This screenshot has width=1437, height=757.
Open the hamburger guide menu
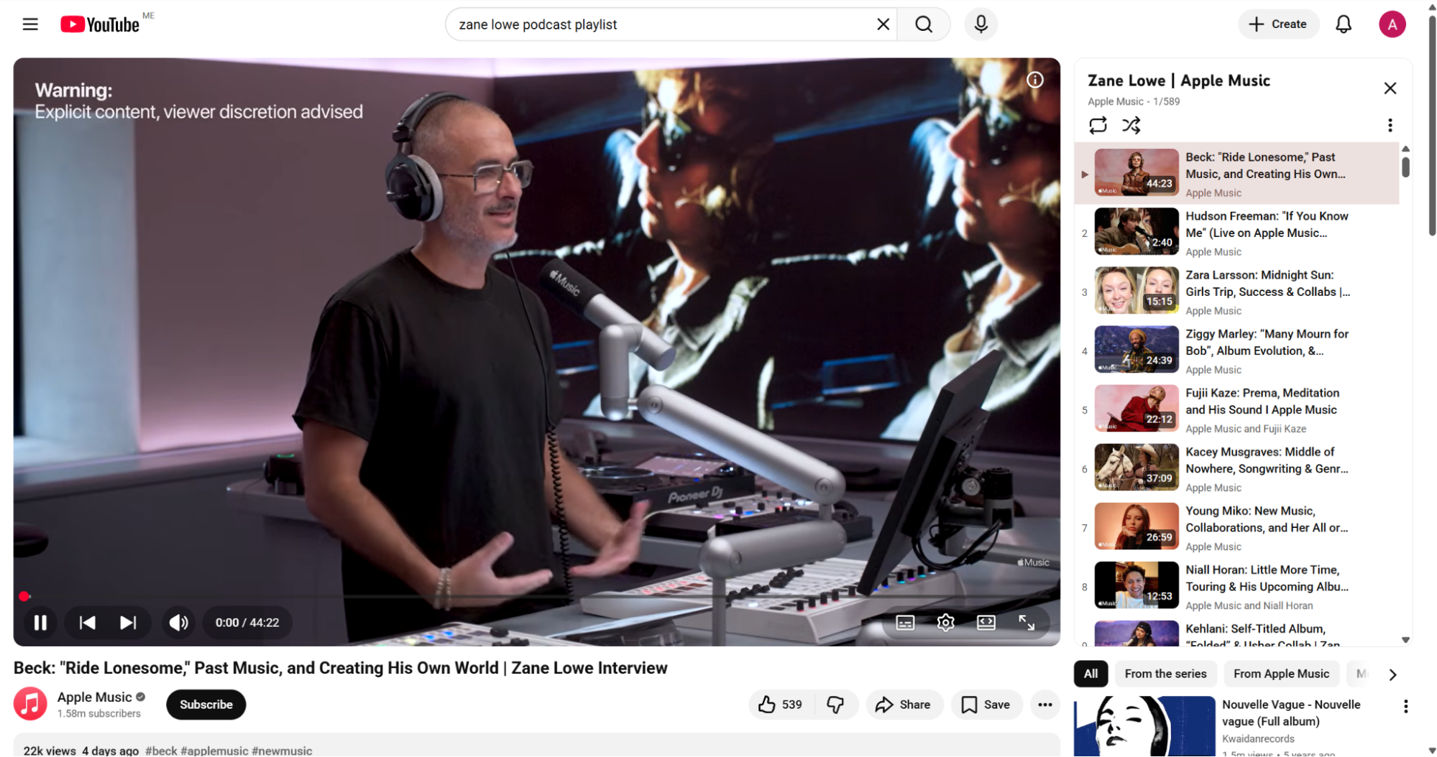click(30, 24)
